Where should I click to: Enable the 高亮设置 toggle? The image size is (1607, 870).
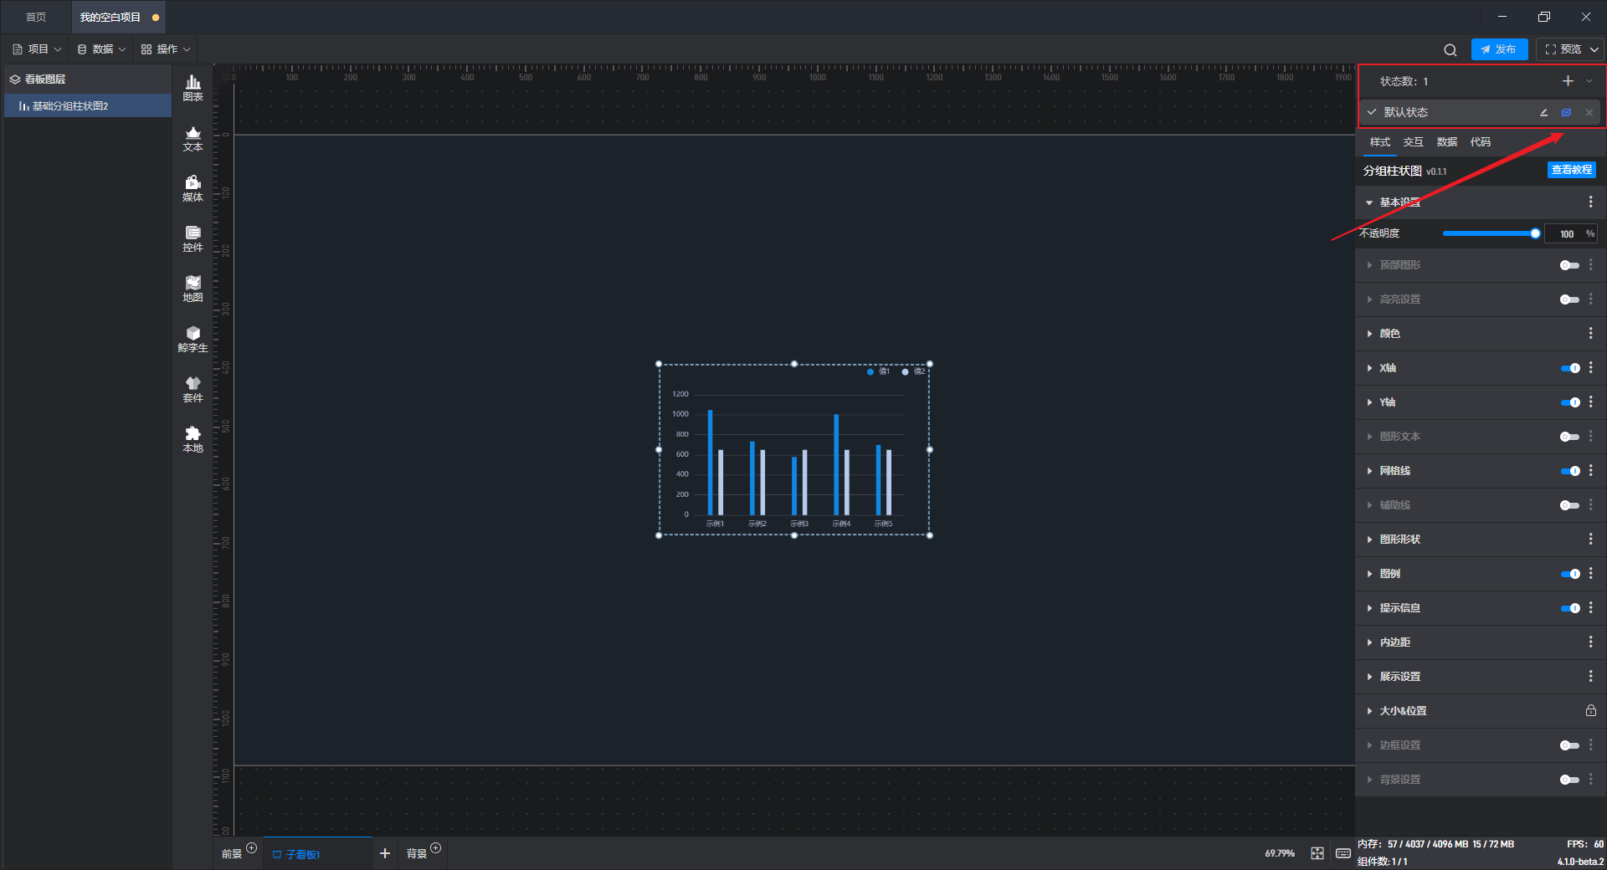coord(1569,299)
